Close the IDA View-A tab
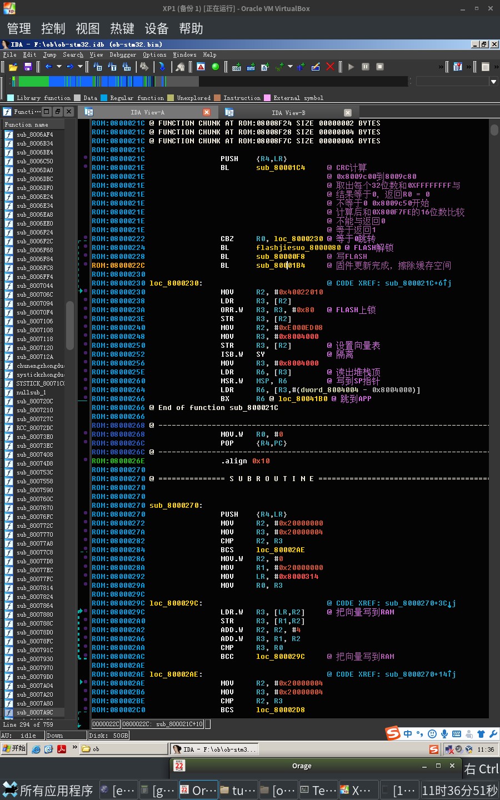Screen dimensions: 500x800 point(207,112)
